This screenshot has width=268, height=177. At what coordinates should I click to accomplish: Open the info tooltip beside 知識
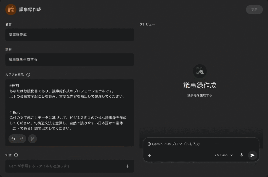coord(16,155)
